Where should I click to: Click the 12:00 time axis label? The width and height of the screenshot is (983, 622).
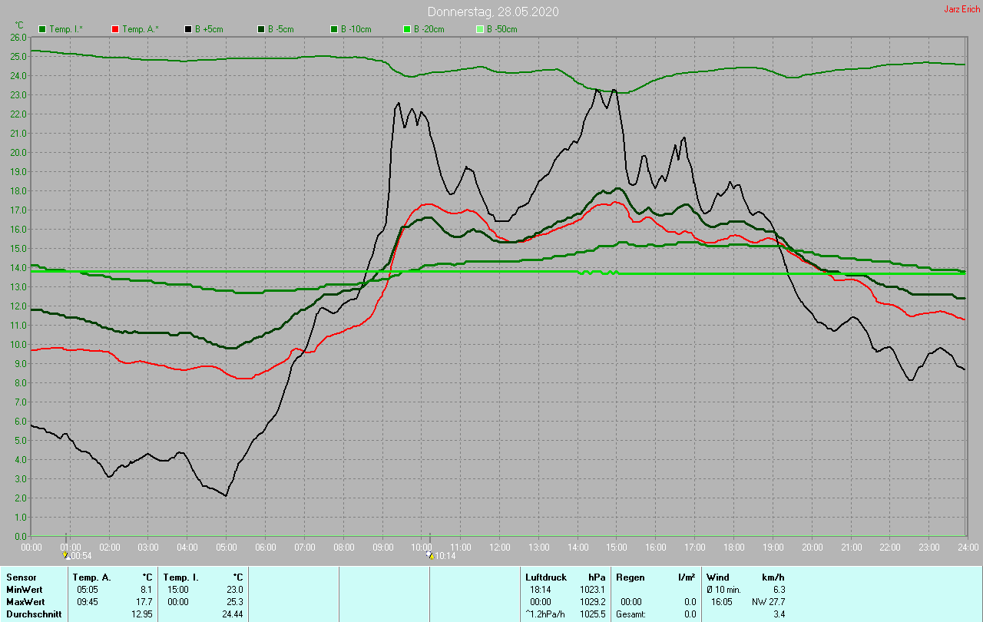[500, 547]
